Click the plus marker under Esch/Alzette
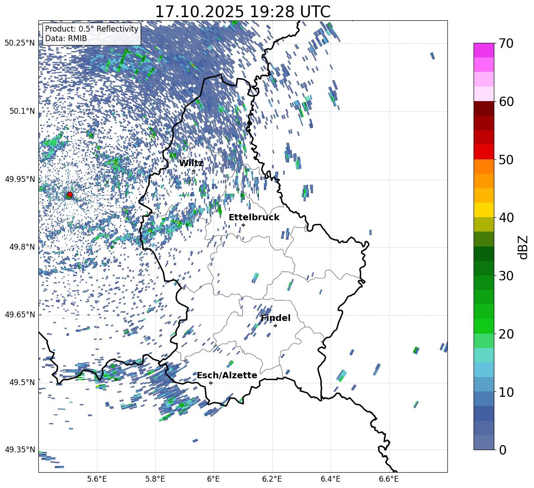Screen dimensions: 534x488 [x=211, y=383]
